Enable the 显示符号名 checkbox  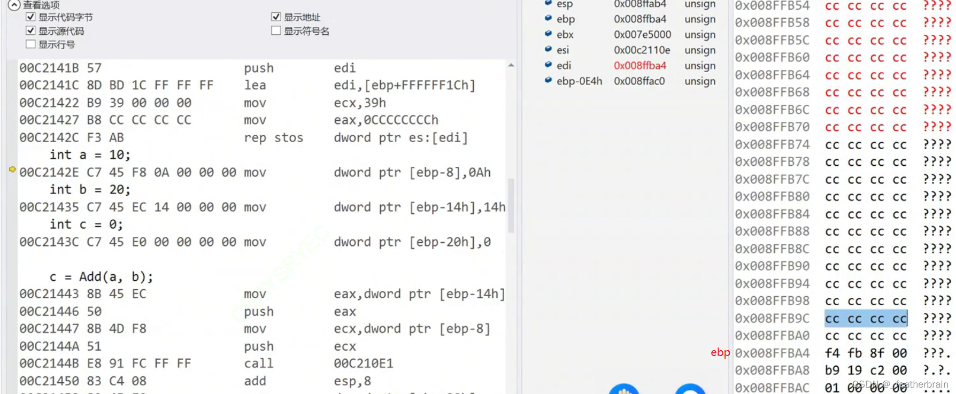(x=276, y=30)
